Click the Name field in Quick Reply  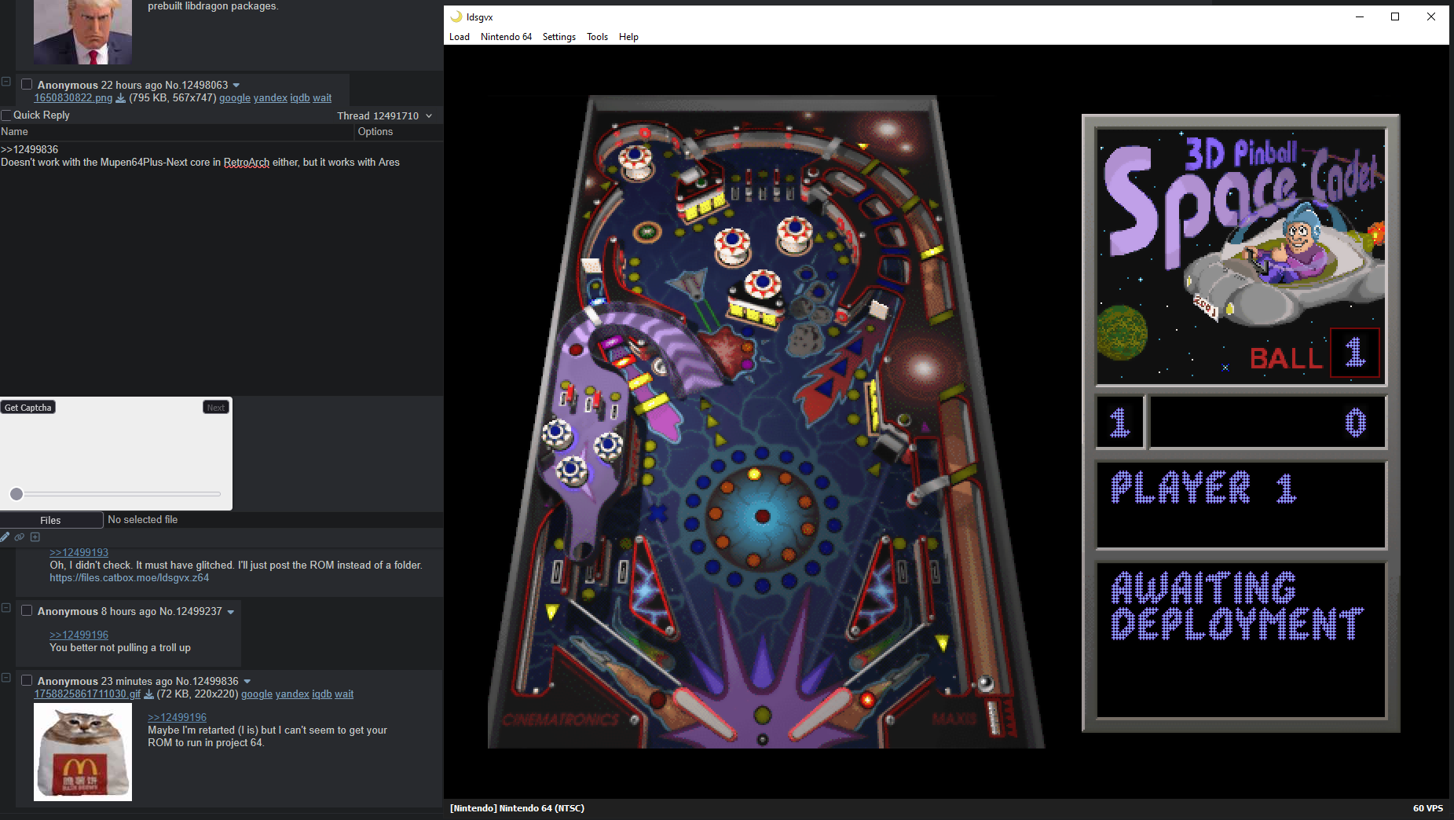pyautogui.click(x=178, y=132)
